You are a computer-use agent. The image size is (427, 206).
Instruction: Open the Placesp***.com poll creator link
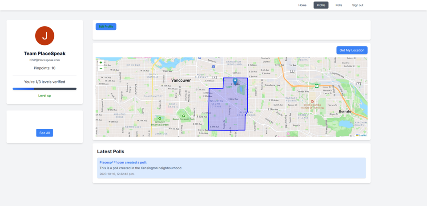[123, 162]
